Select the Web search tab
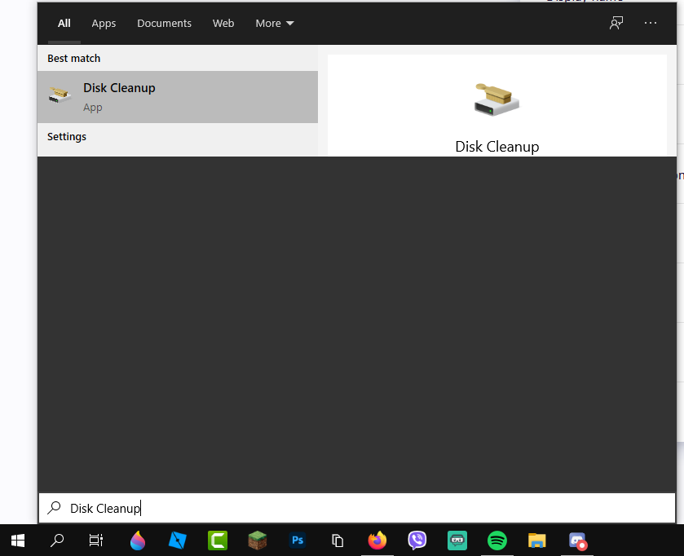 point(223,23)
